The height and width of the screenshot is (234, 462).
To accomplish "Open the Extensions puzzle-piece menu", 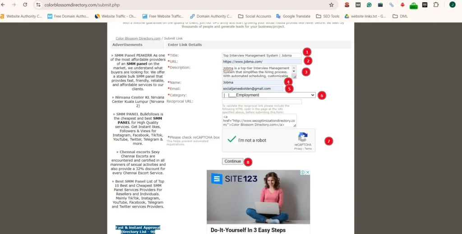I will coord(436,5).
